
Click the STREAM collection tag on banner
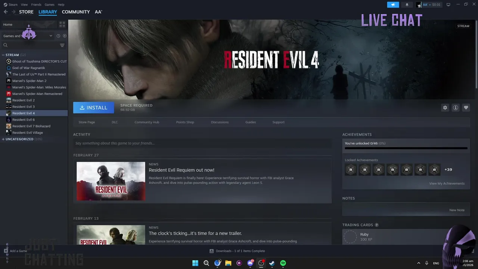463,26
